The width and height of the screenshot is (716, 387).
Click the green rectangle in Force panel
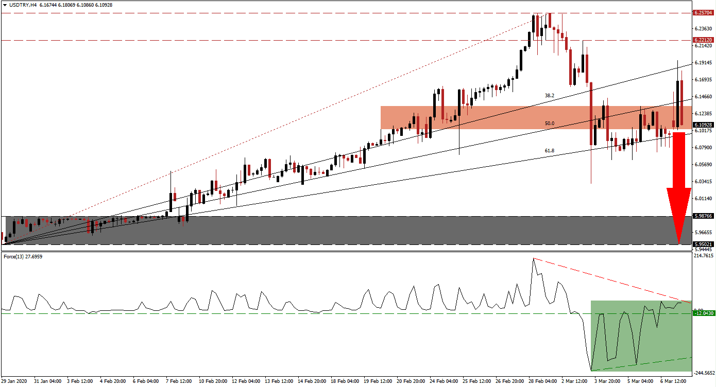coord(639,335)
